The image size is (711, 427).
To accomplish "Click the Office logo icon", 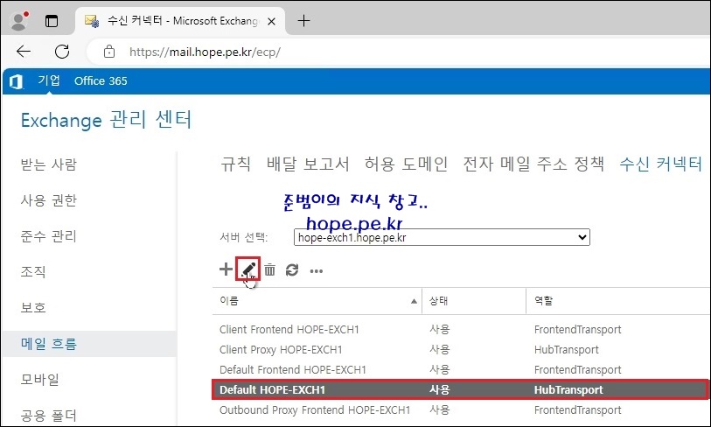I will tap(17, 81).
